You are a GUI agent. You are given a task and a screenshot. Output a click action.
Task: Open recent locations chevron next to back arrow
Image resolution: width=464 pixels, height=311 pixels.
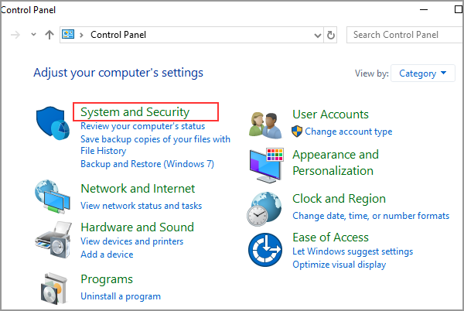33,35
